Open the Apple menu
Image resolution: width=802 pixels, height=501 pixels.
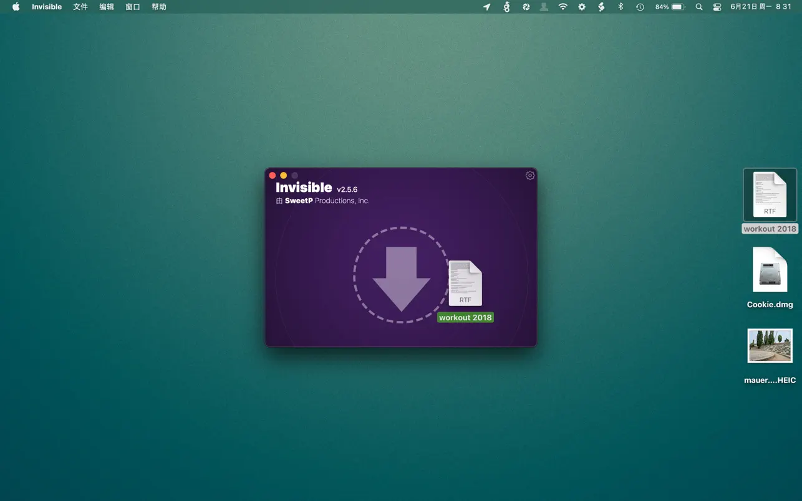[x=16, y=7]
